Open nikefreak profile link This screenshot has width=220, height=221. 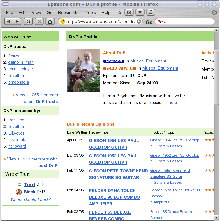(x=17, y=140)
